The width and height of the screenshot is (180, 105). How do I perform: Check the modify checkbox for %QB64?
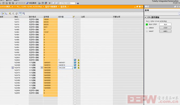point(75,57)
